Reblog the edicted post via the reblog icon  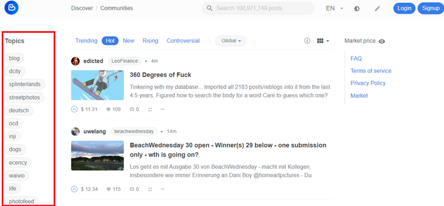(150, 109)
